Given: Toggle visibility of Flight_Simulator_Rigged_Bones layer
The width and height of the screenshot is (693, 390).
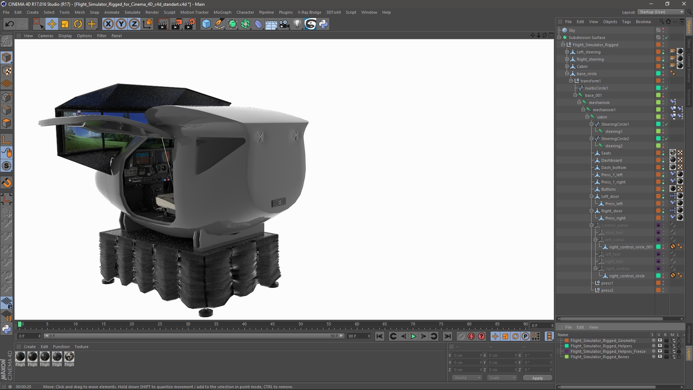Looking at the screenshot, I should (660, 357).
